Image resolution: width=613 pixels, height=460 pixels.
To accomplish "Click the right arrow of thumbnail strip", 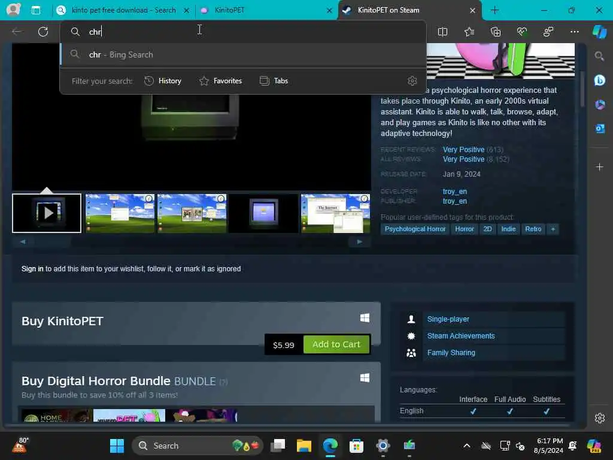I will [359, 242].
